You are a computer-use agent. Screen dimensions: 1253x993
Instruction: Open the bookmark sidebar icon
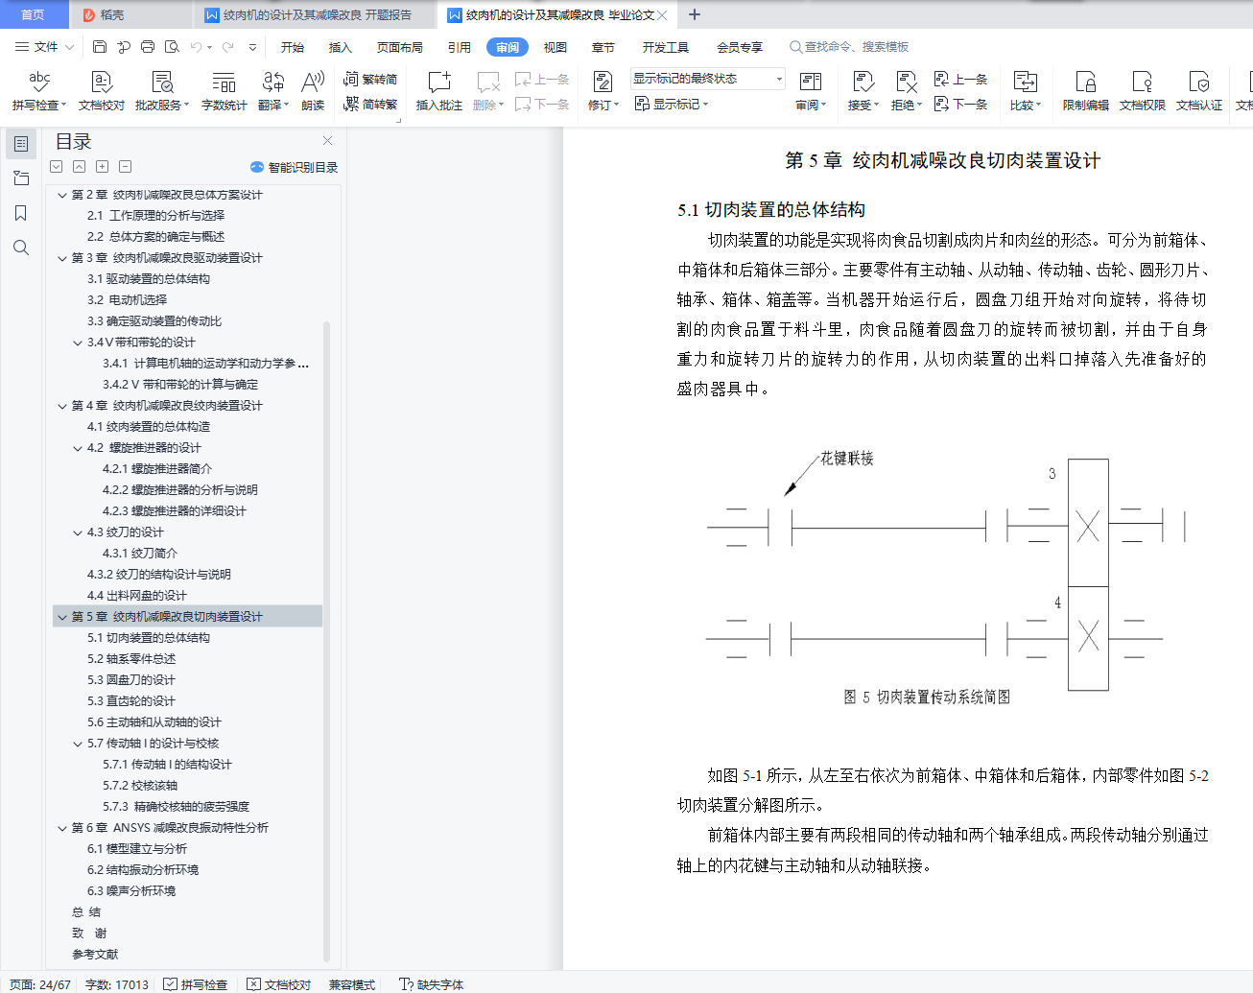coord(21,213)
